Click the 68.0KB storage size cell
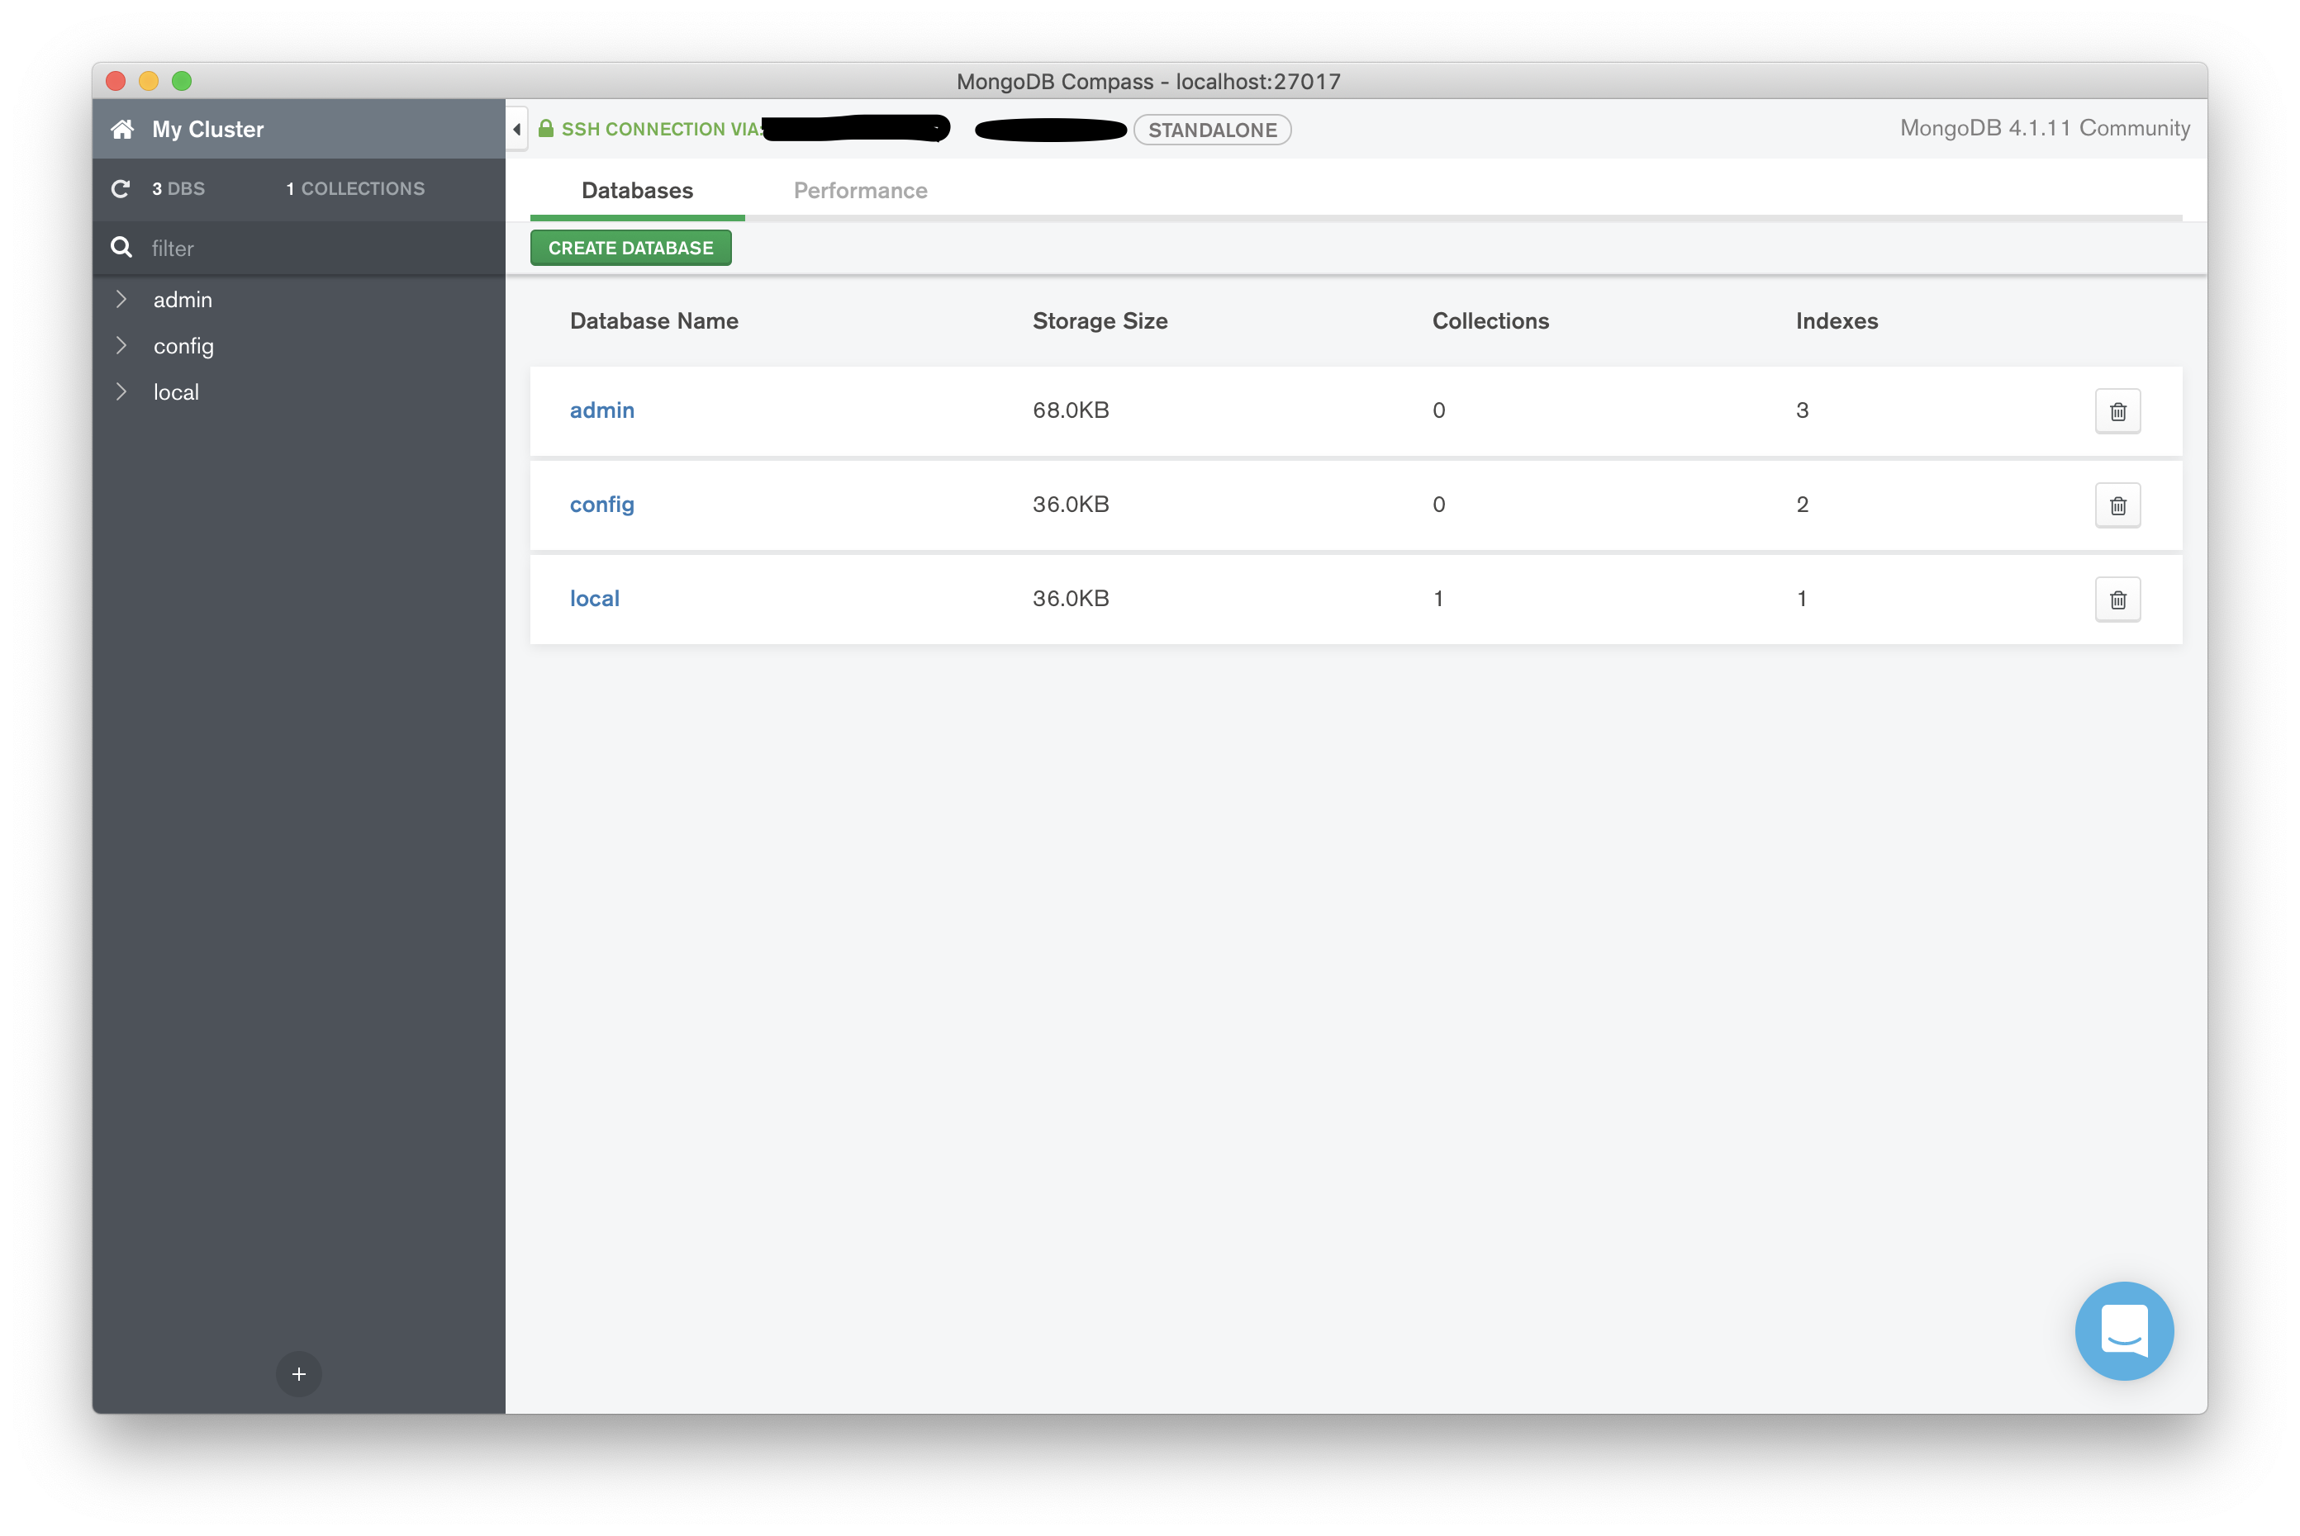This screenshot has width=2300, height=1536. point(1070,410)
